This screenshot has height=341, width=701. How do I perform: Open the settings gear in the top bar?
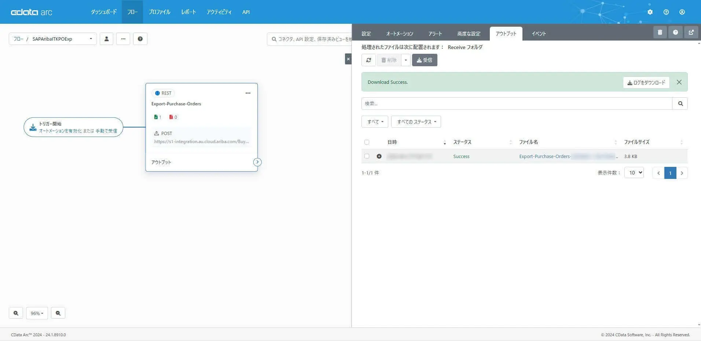[x=650, y=12]
